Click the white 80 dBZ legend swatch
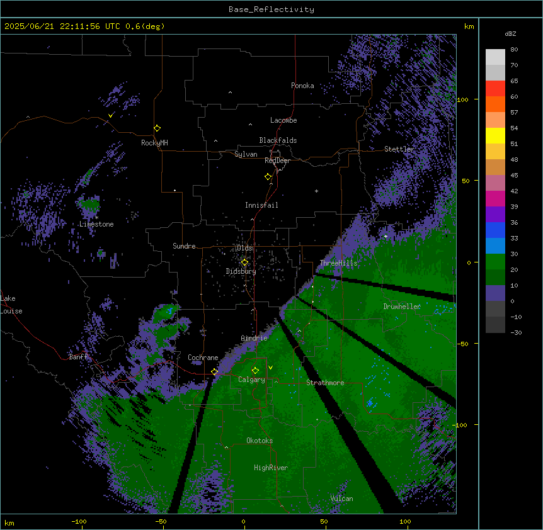This screenshot has height=530, width=543. [x=495, y=57]
